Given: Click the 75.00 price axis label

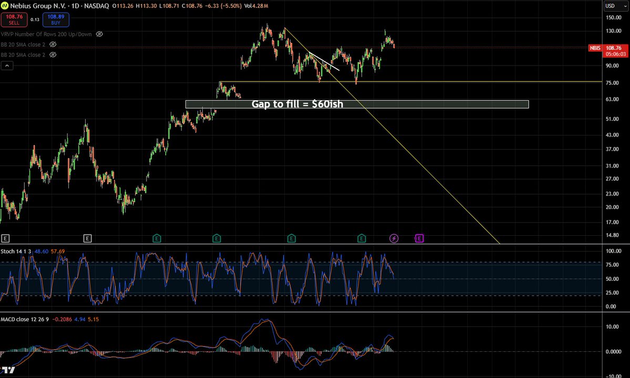Looking at the screenshot, I should click(612, 82).
